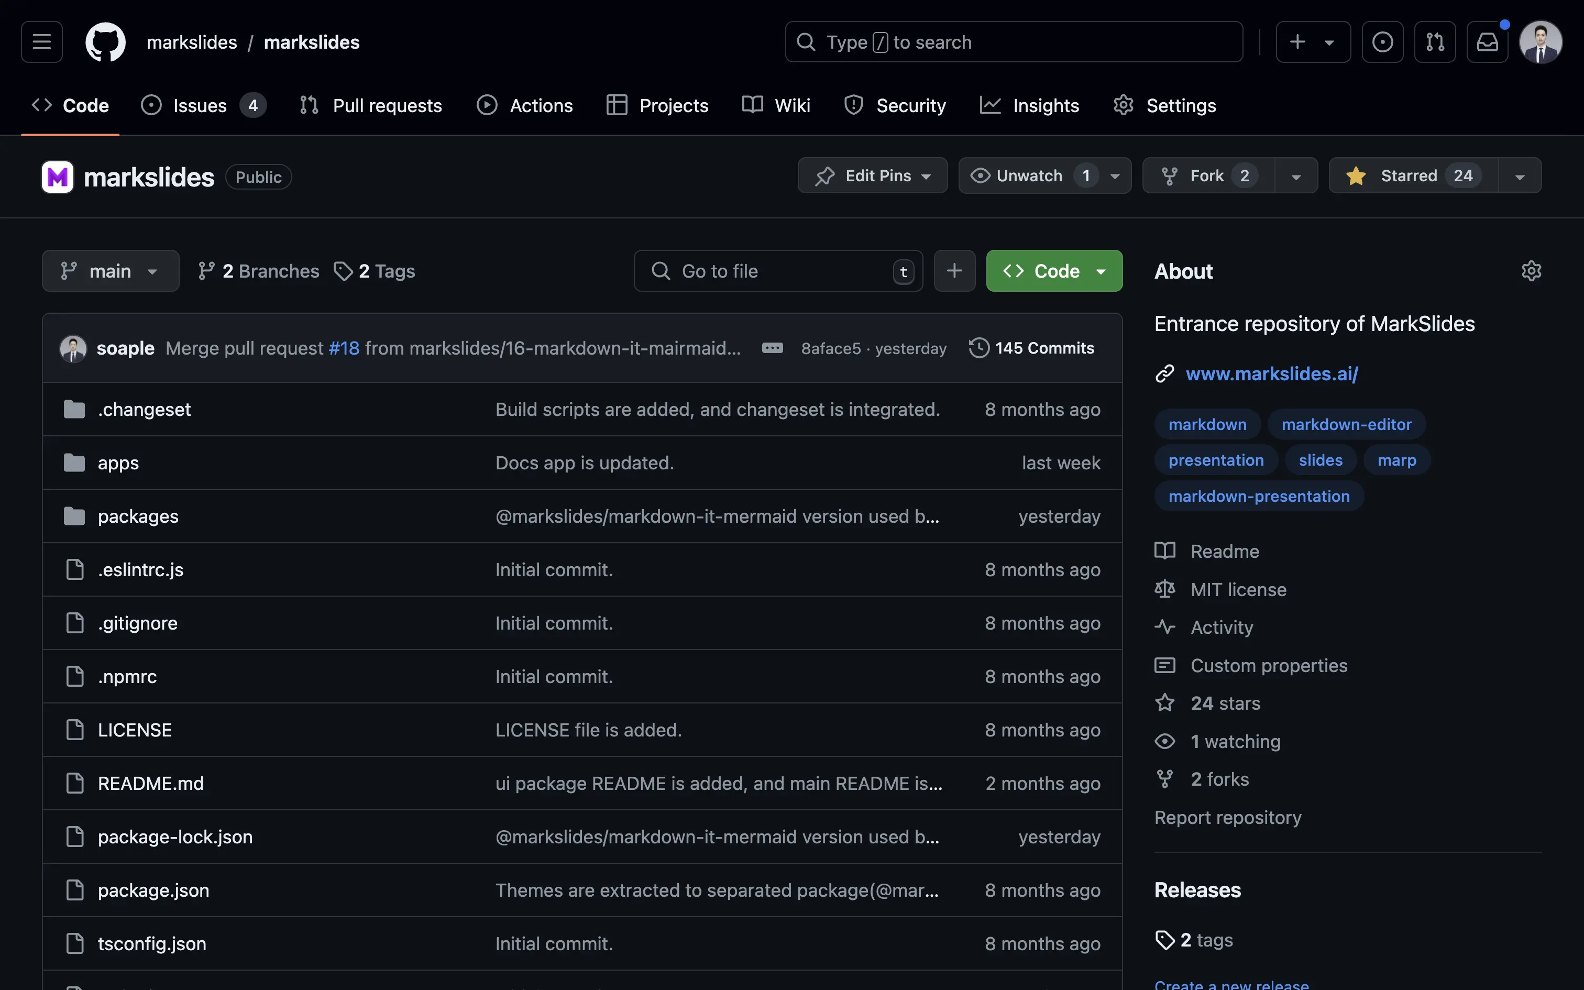Screen dimensions: 1584x990
Task: Open Custom properties link
Action: coord(1251,665)
